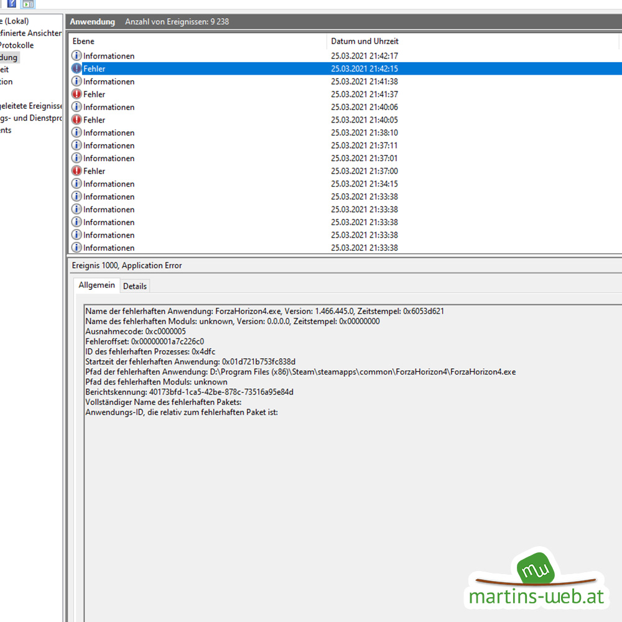Click the line naming ForzaHorizon4.exe version 1.466.445.0

tap(264, 311)
